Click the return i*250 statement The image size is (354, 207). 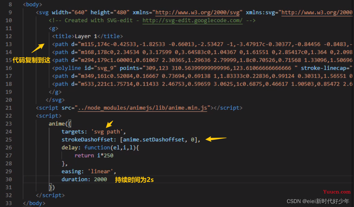tap(94, 155)
